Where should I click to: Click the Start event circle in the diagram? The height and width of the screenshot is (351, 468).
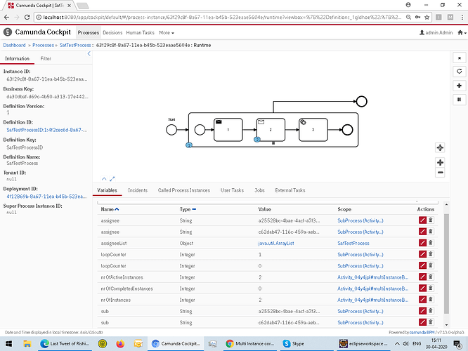tap(171, 130)
